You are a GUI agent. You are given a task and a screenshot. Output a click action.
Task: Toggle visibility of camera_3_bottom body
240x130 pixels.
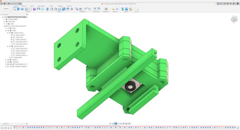pyautogui.click(x=11, y=35)
